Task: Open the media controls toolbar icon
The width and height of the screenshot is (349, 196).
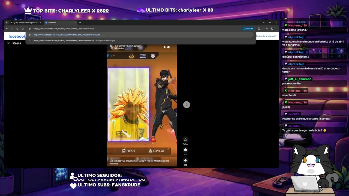Action: (267, 29)
